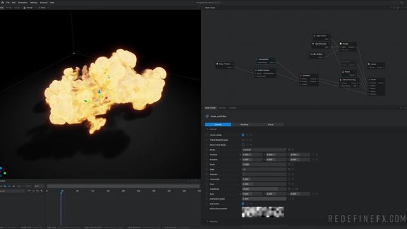Screen dimensions: 407x229
Task: Open the Edit menu
Action: 14,3
